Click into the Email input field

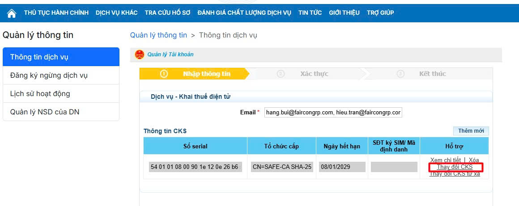click(x=333, y=113)
